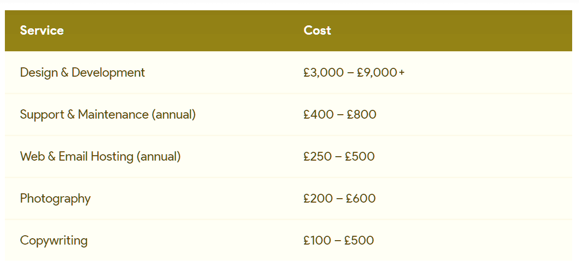Click the £100 – £500 cost value
The image size is (579, 268).
point(339,241)
